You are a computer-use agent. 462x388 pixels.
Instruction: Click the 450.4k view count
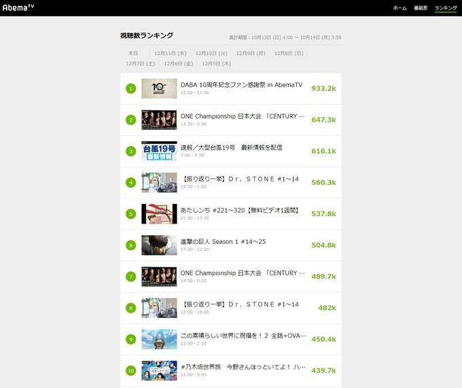point(323,339)
